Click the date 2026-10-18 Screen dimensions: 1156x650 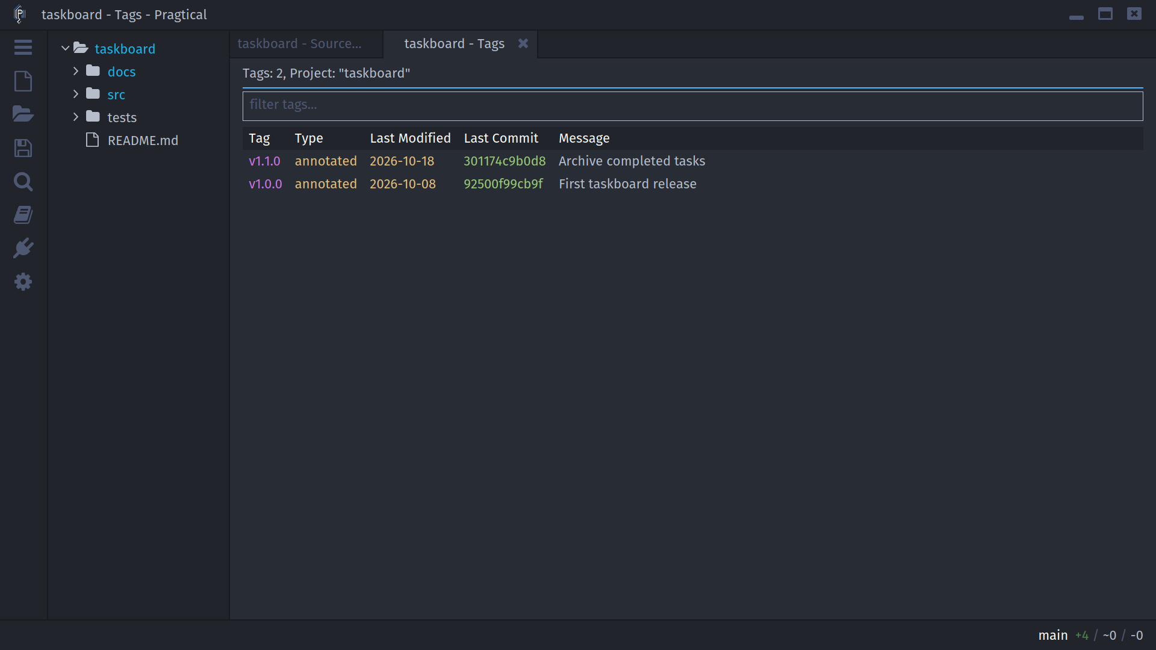point(402,161)
